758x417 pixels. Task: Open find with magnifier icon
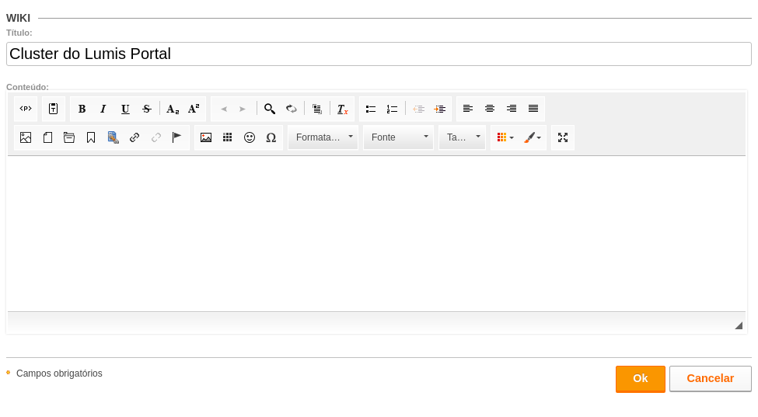point(270,109)
